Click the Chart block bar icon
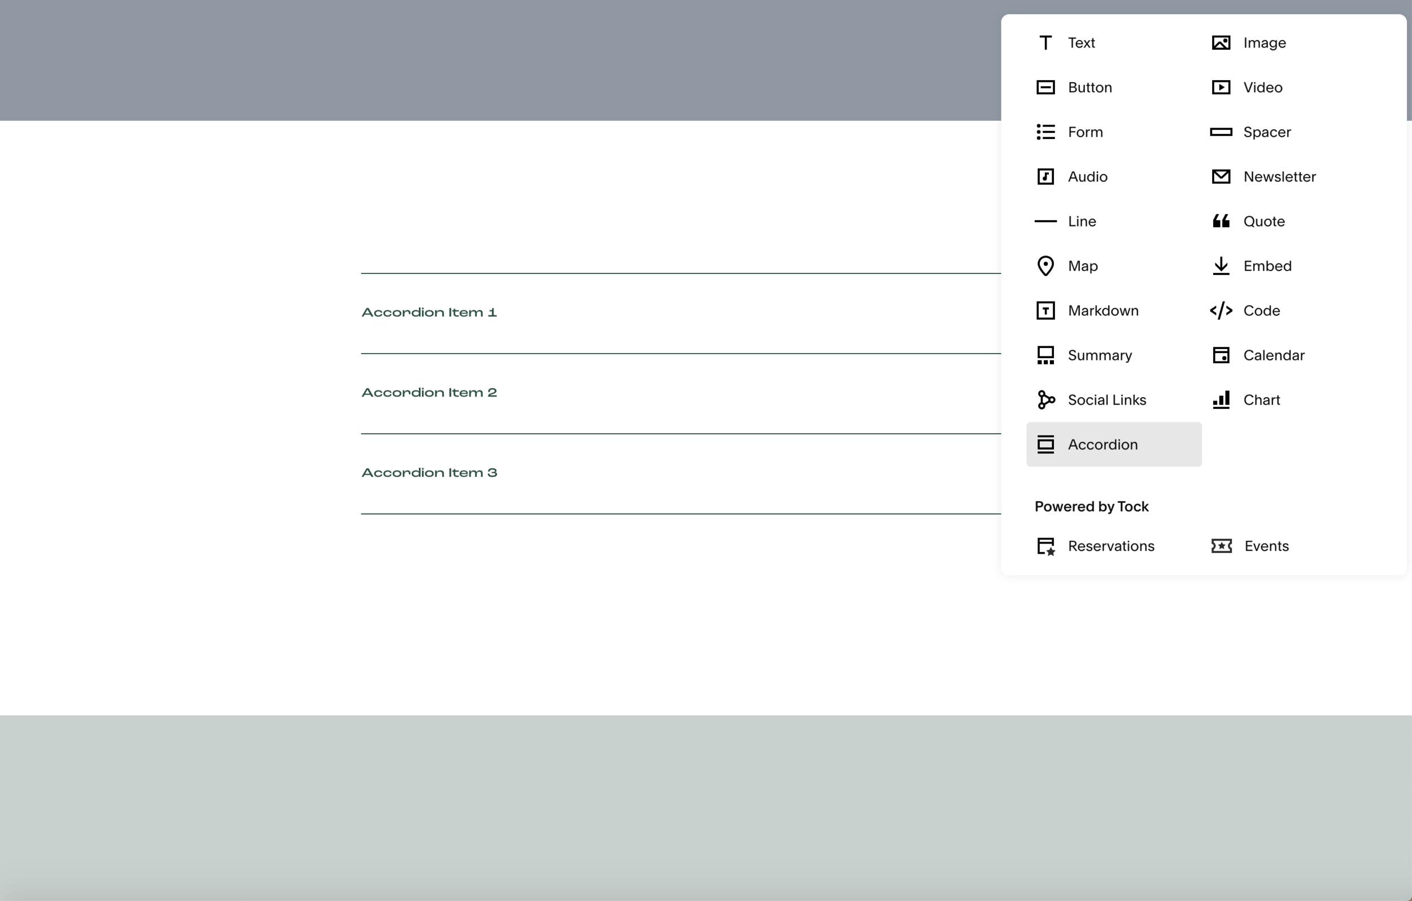Viewport: 1412px width, 901px height. pyautogui.click(x=1221, y=400)
